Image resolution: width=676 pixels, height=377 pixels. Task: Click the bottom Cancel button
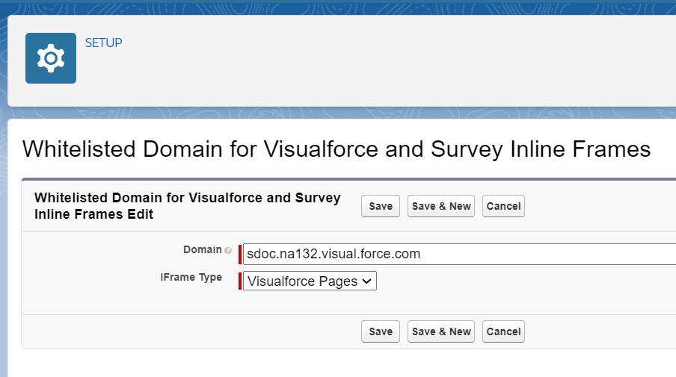coord(503,331)
